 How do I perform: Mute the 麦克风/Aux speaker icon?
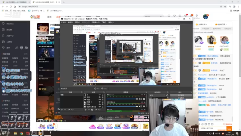pos(140,99)
